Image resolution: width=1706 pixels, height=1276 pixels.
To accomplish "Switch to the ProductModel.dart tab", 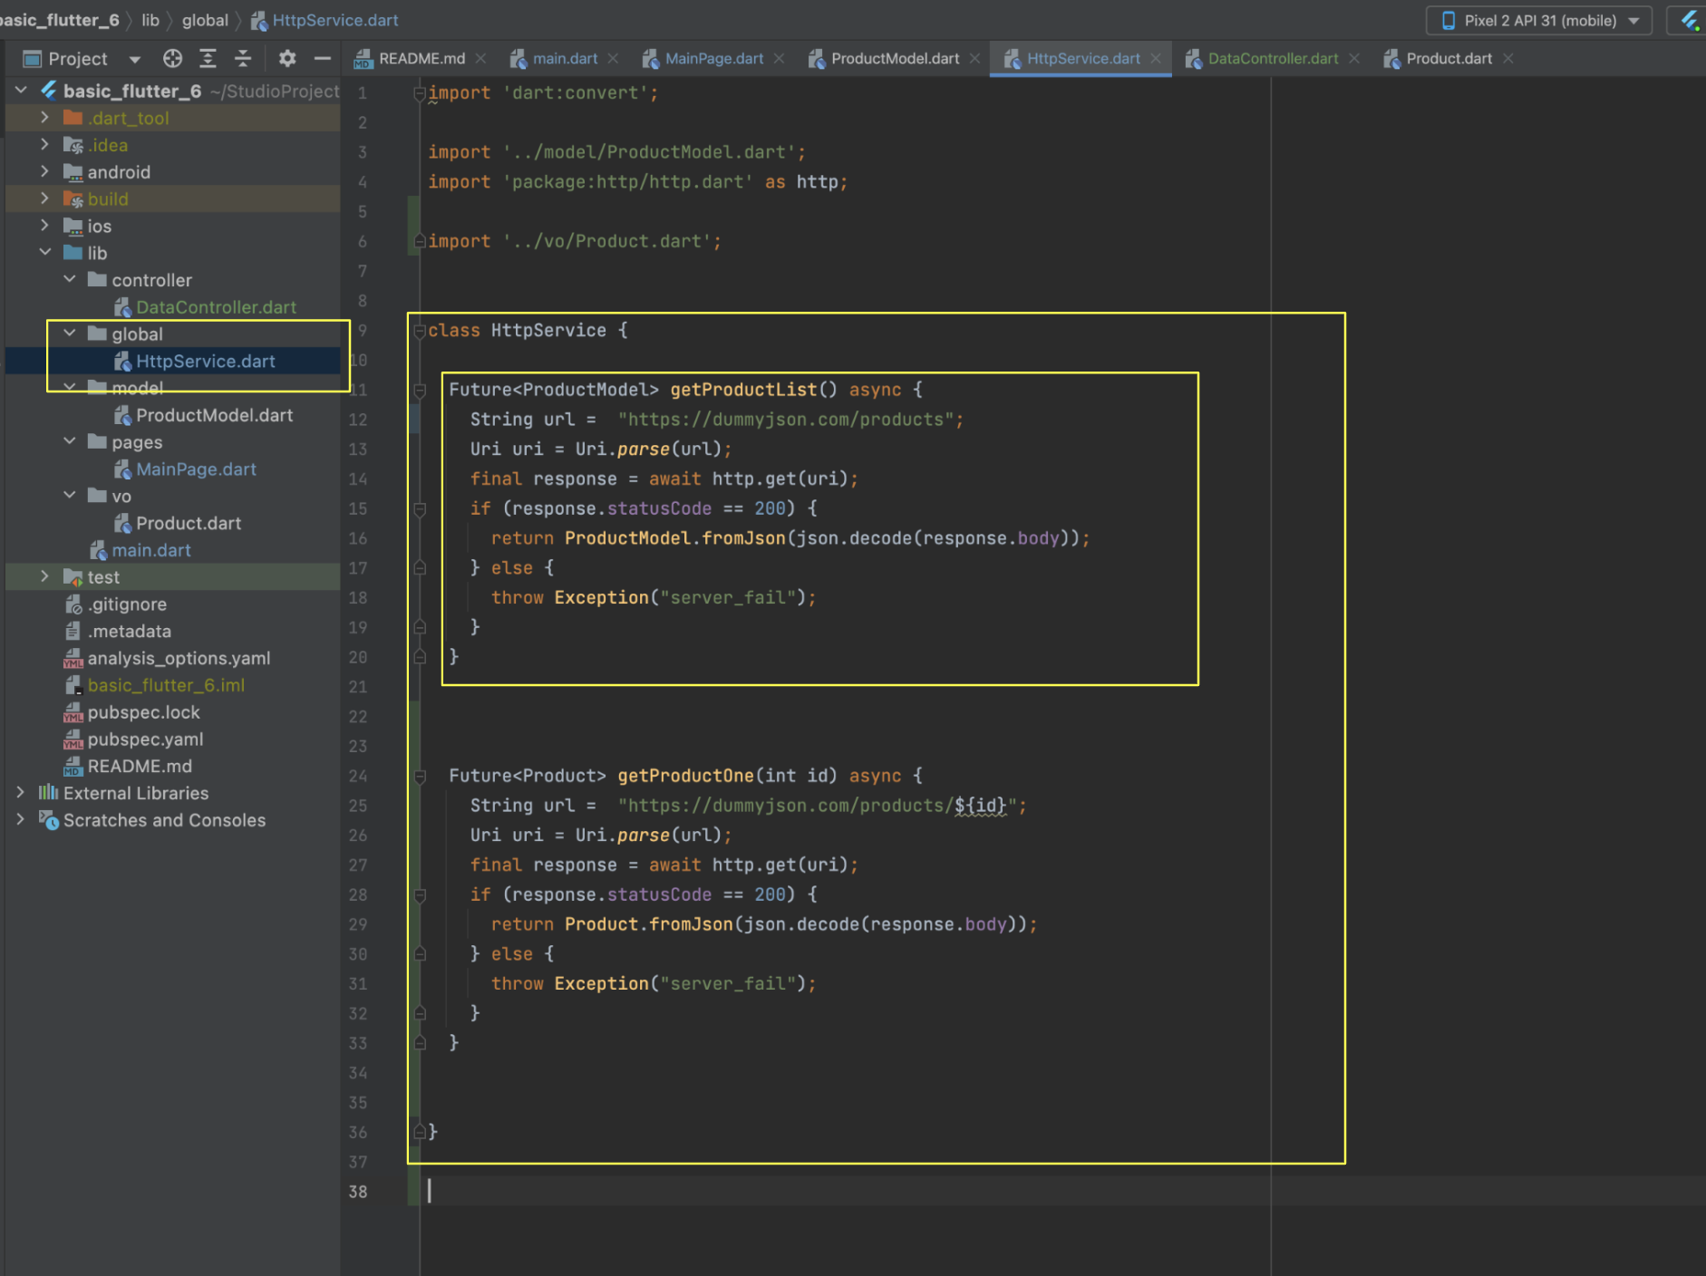I will (x=894, y=59).
